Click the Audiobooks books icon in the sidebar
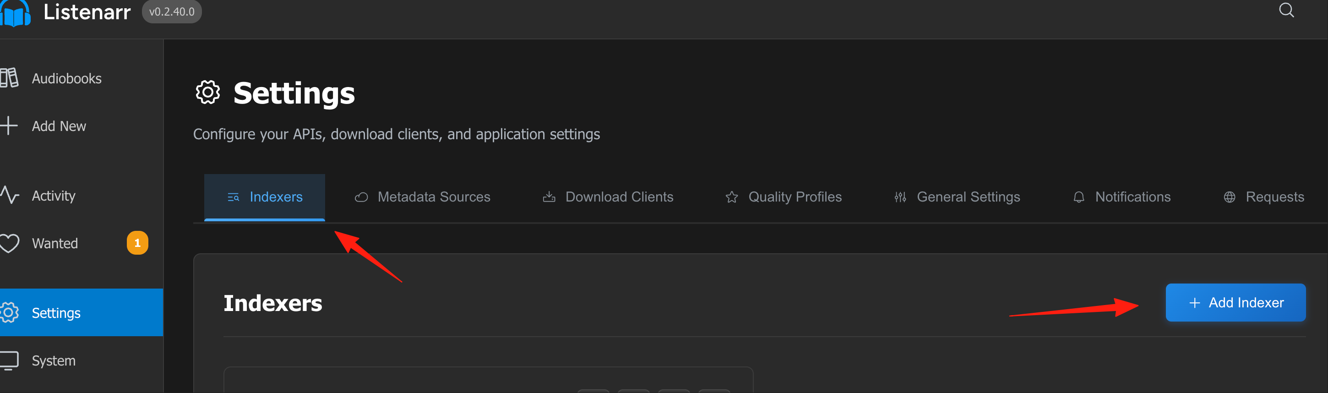 9,78
